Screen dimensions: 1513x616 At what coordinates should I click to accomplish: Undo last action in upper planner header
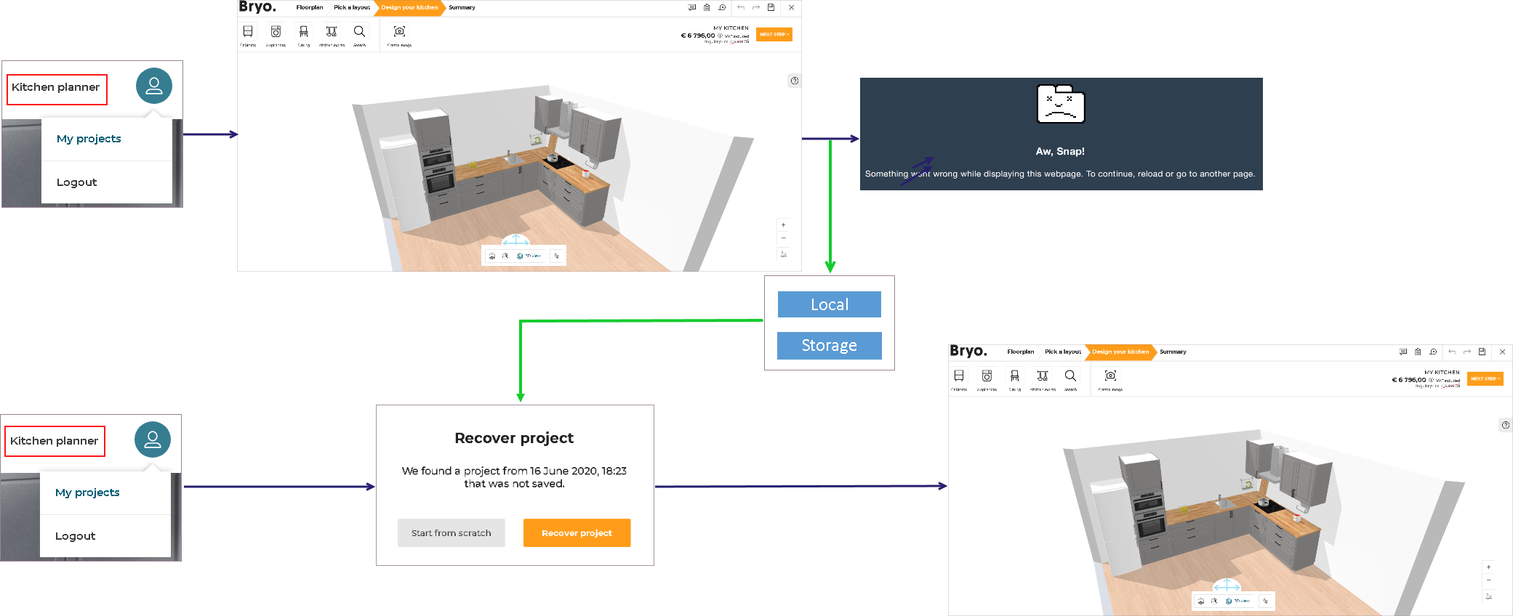[741, 7]
